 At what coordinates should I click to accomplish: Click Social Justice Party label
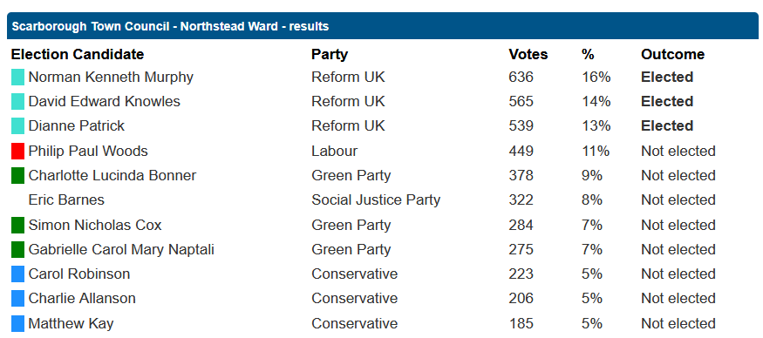click(376, 199)
